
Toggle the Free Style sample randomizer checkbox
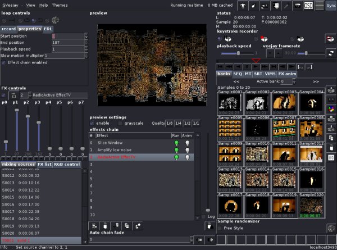220,228
